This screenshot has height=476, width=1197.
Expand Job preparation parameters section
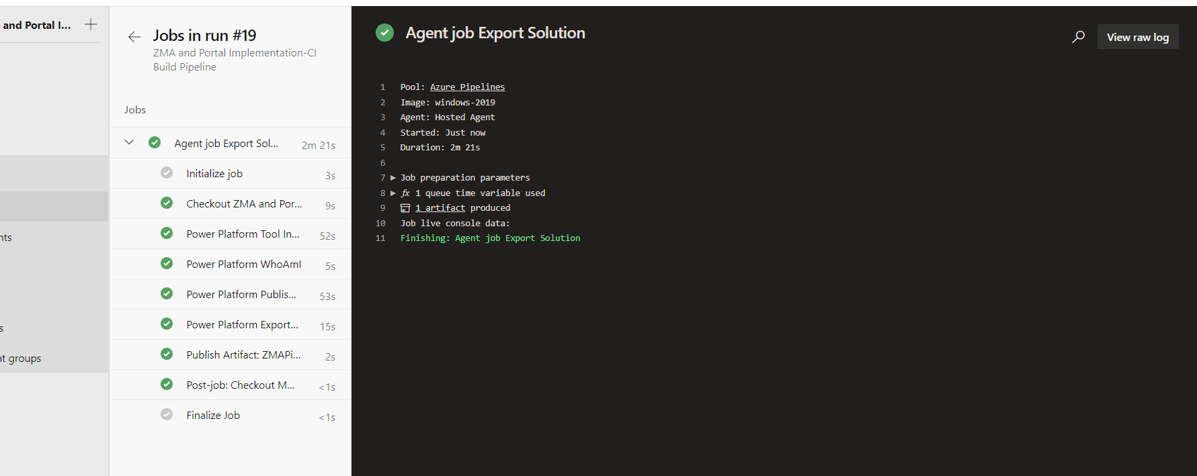(x=393, y=178)
